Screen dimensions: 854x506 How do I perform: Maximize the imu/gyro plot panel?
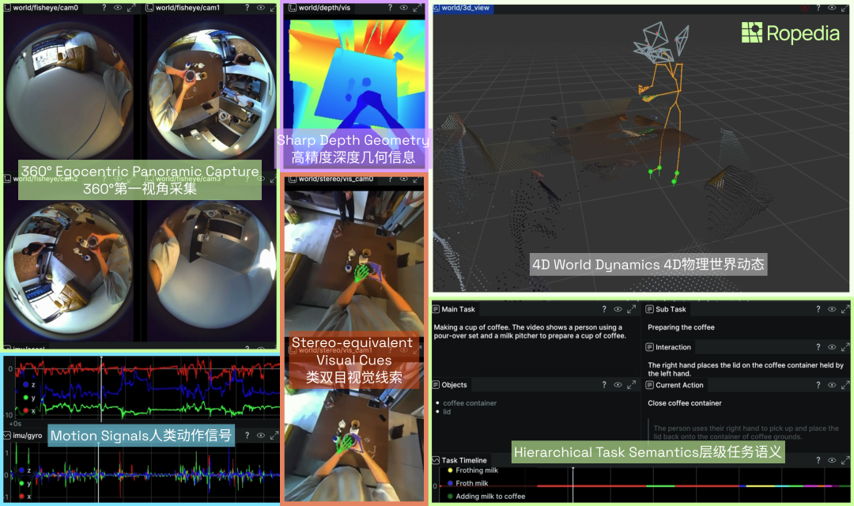click(x=274, y=436)
